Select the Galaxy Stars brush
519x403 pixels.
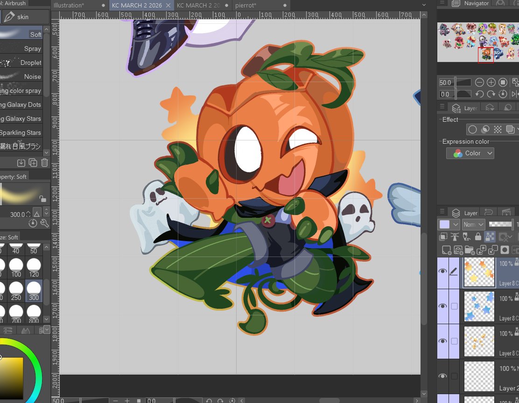21,118
